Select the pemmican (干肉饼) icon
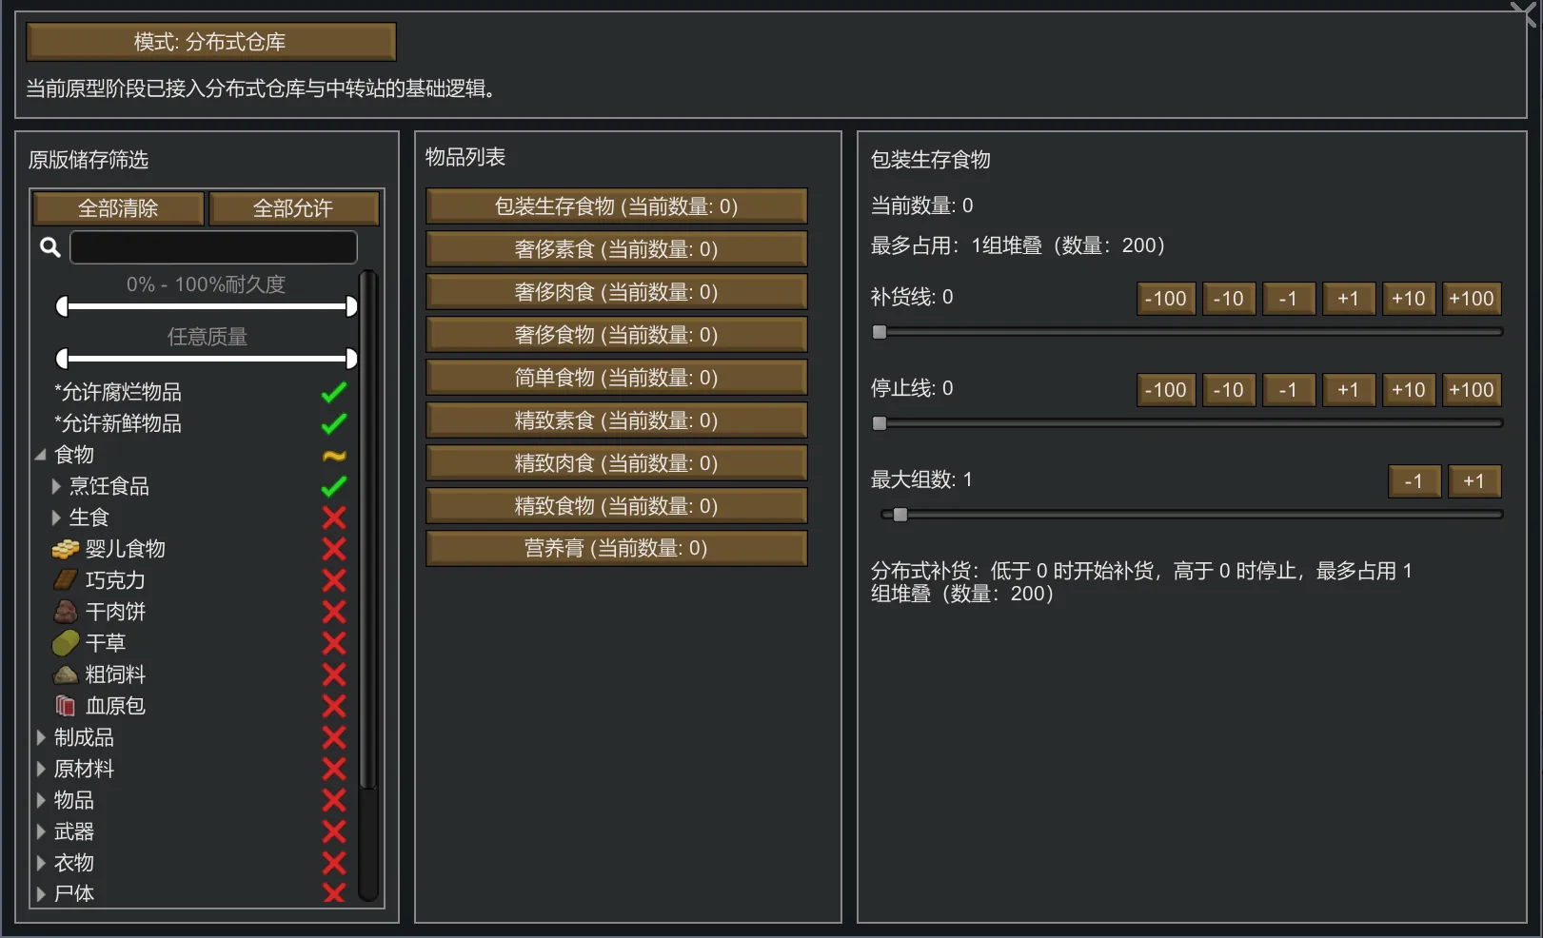This screenshot has width=1543, height=938. pyautogui.click(x=65, y=612)
